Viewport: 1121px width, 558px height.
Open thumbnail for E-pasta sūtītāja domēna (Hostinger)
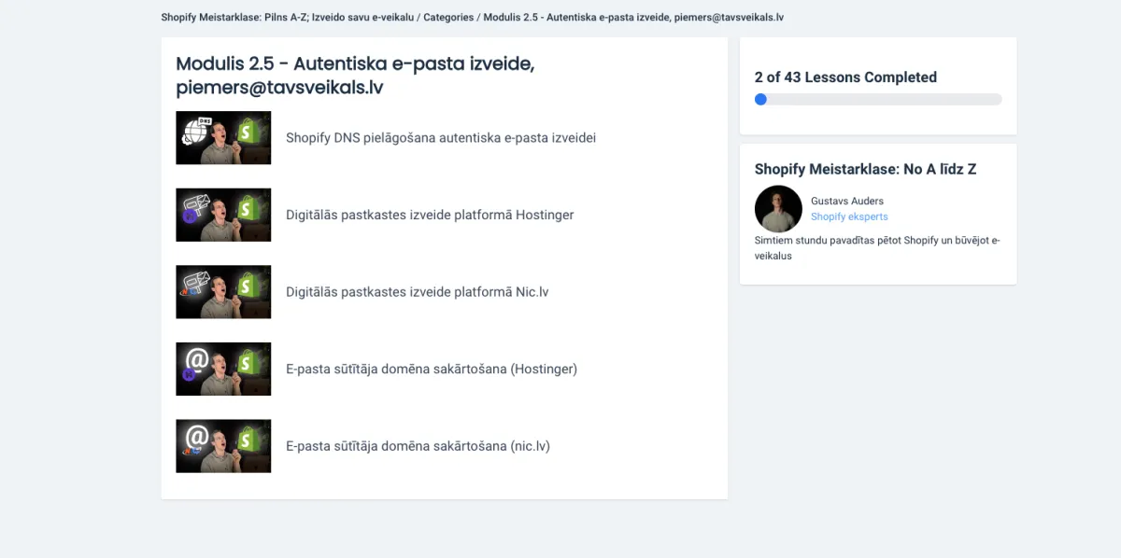tap(223, 369)
